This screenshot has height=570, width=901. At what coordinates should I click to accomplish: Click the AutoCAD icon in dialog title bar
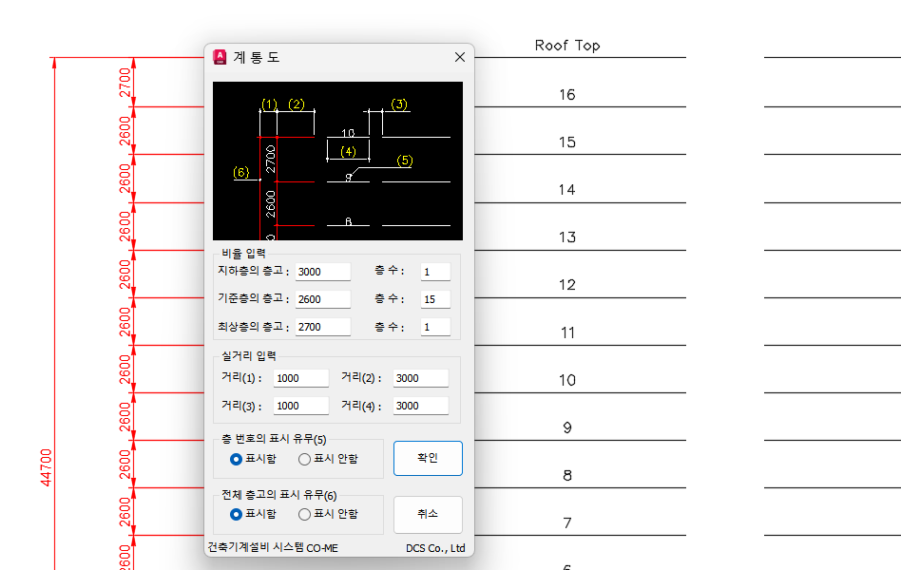pyautogui.click(x=220, y=57)
